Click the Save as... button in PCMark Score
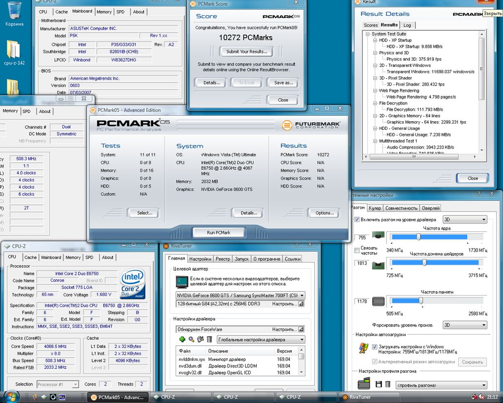 click(x=283, y=83)
